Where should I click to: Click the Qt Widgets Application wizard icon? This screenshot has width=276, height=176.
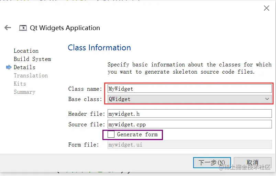tap(23, 28)
